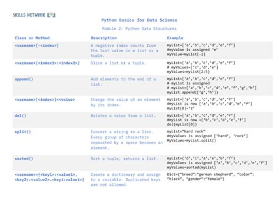Image resolution: width=279 pixels, height=214 pixels.
Task: Click the example line 'myValue=myList[-2]'
Action: (x=186, y=55)
